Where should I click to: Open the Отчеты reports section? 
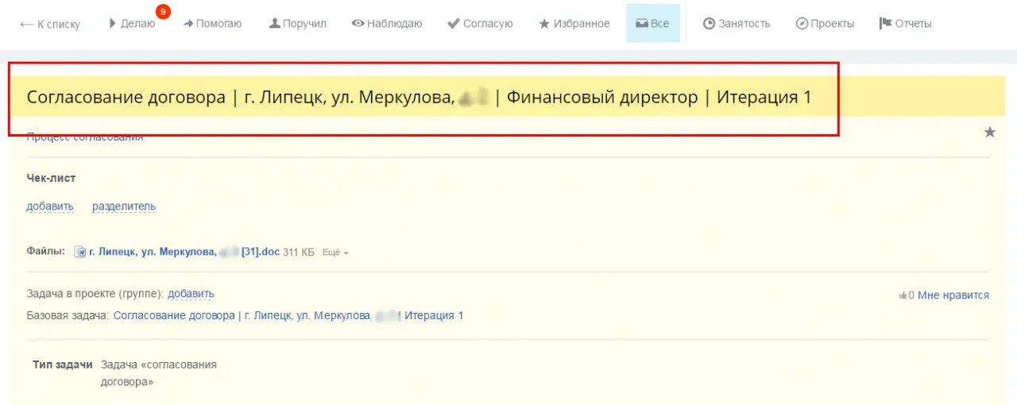click(905, 24)
